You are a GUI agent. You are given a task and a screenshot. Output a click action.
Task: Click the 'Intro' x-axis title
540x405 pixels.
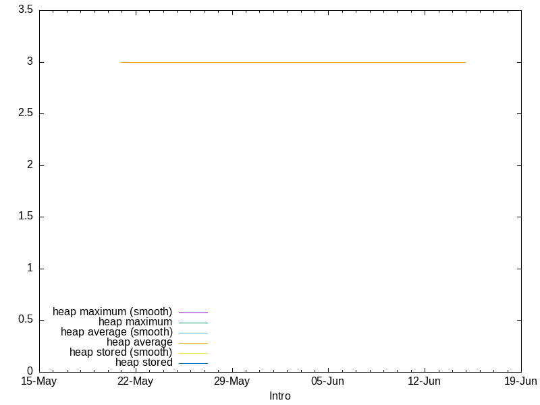pos(280,396)
